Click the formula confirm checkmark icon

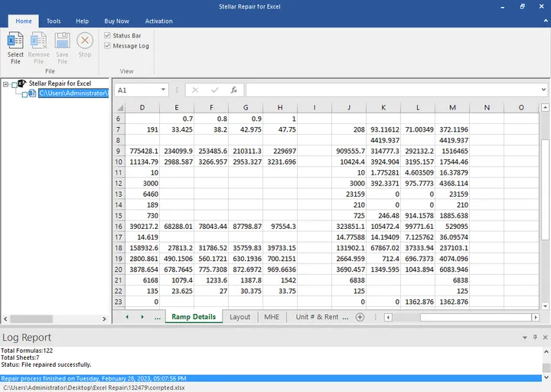(215, 90)
